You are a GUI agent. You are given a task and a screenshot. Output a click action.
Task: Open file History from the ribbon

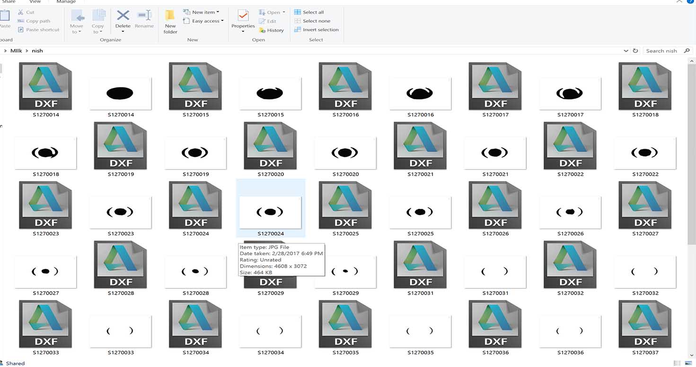pyautogui.click(x=272, y=30)
